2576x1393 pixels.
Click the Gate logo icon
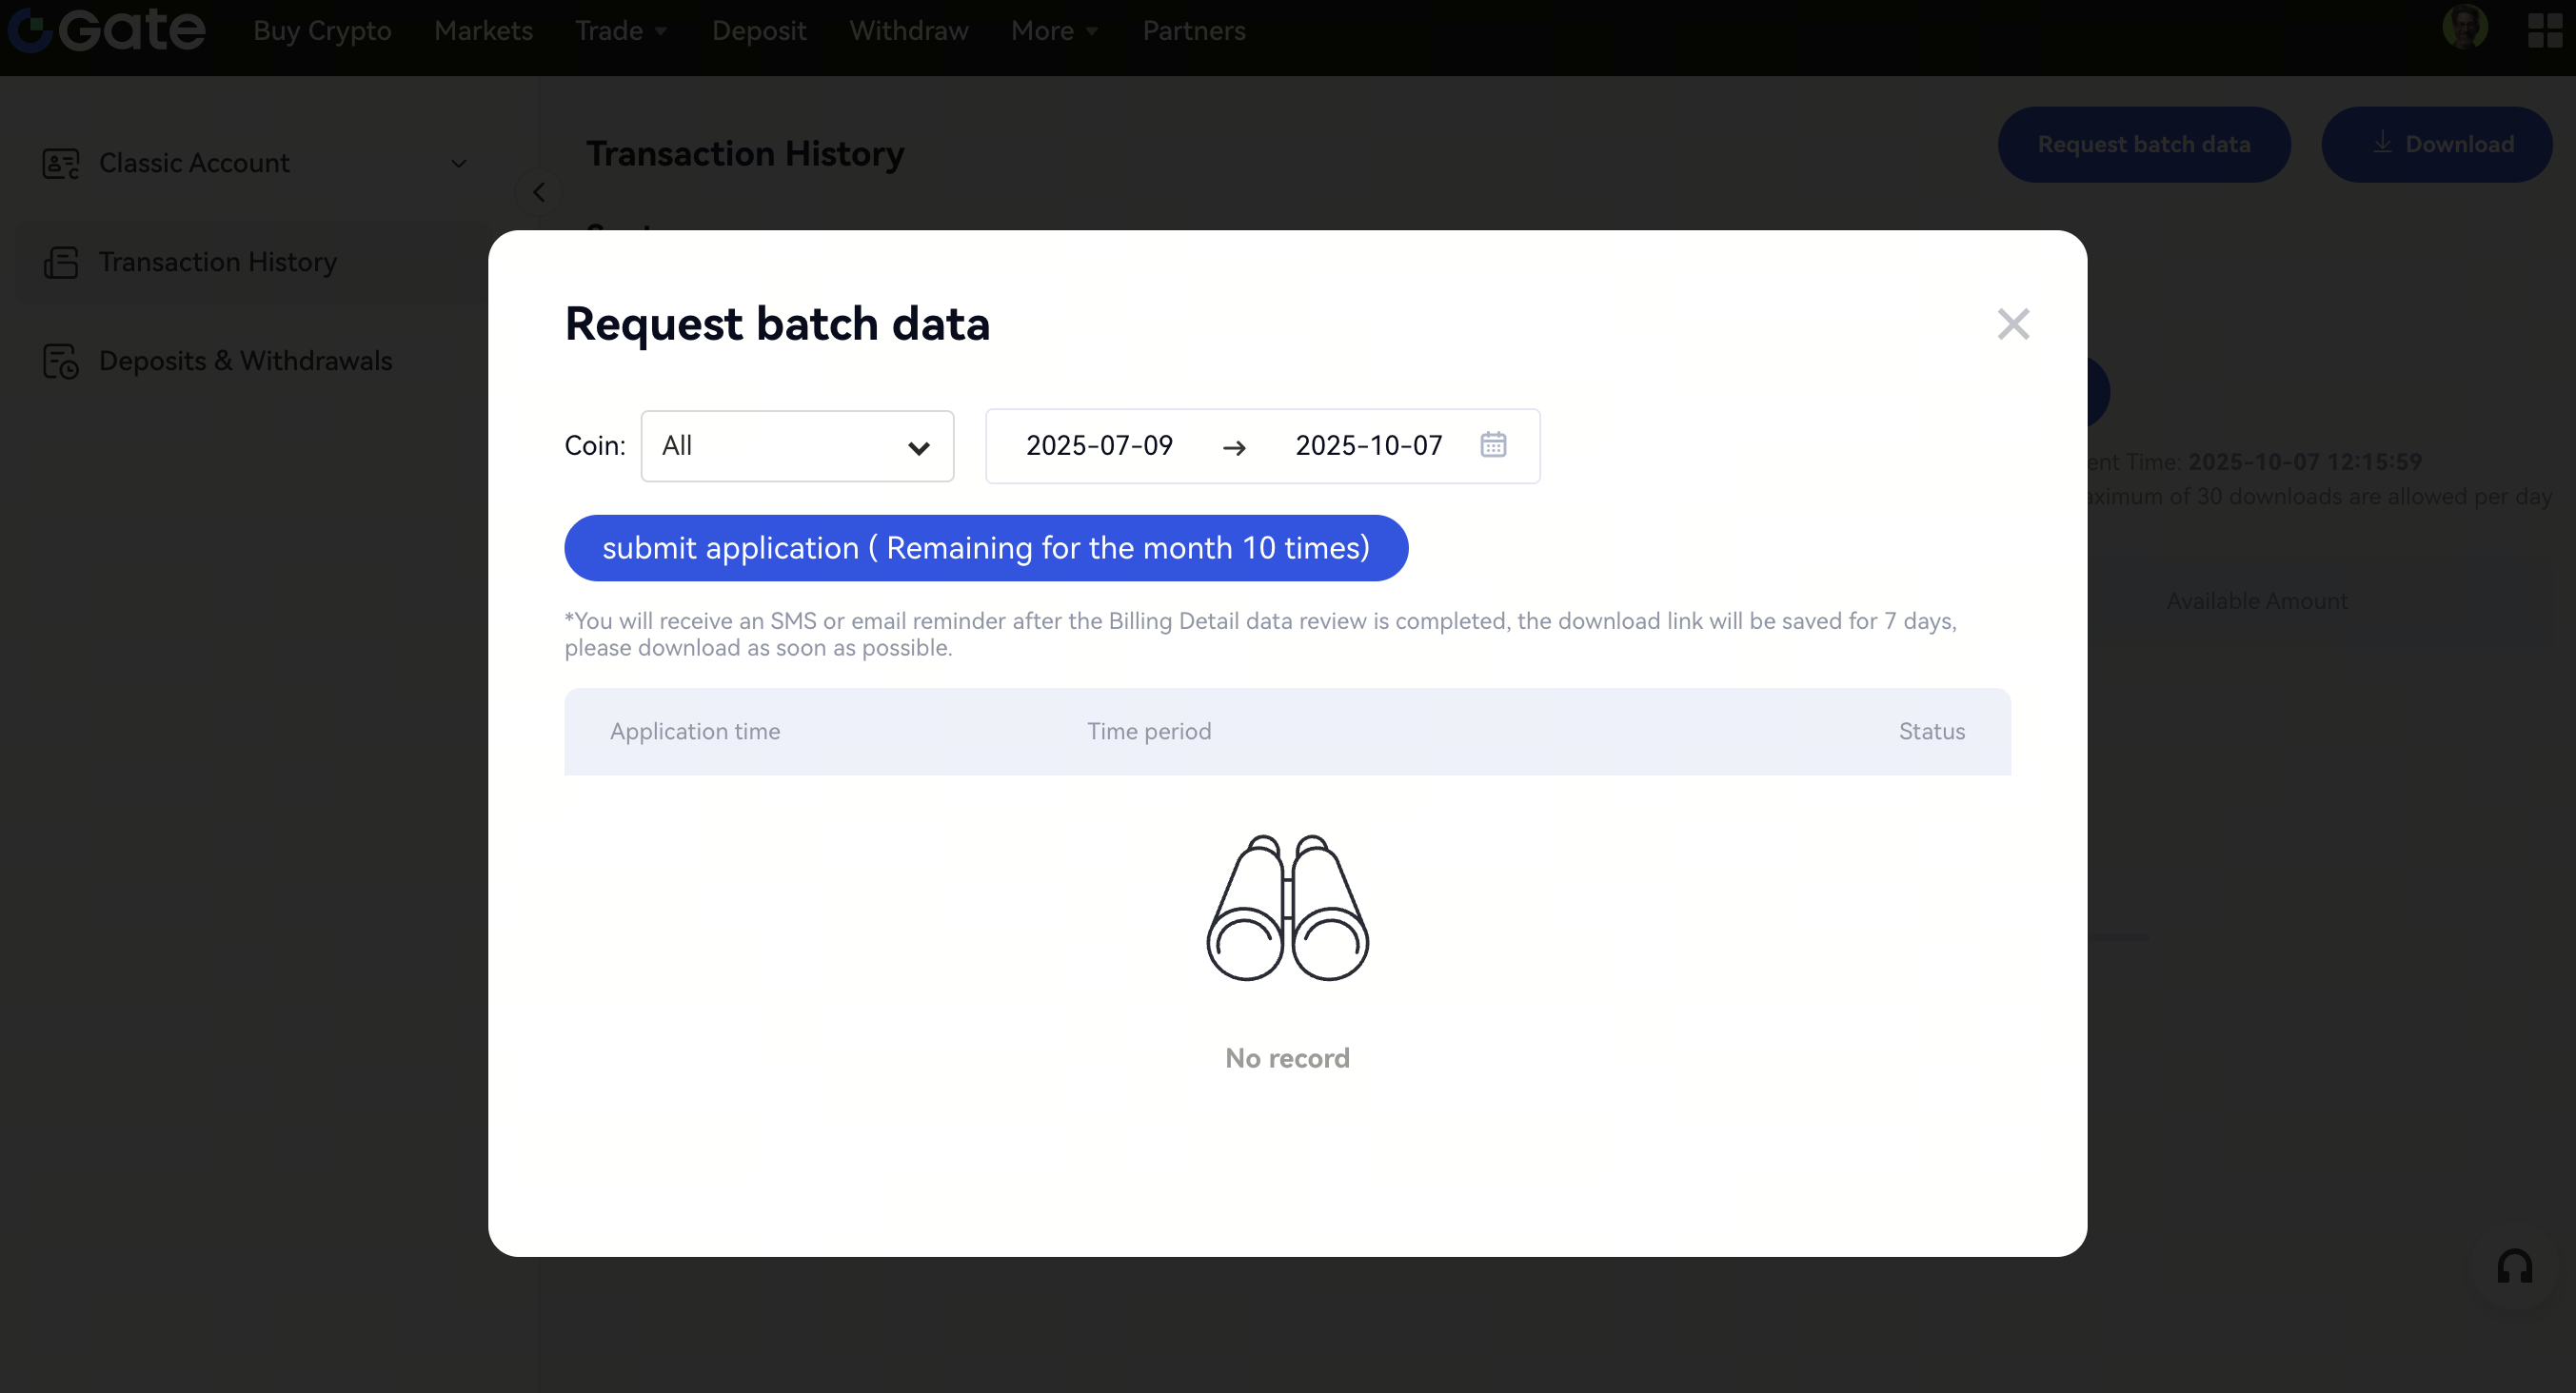[x=30, y=30]
